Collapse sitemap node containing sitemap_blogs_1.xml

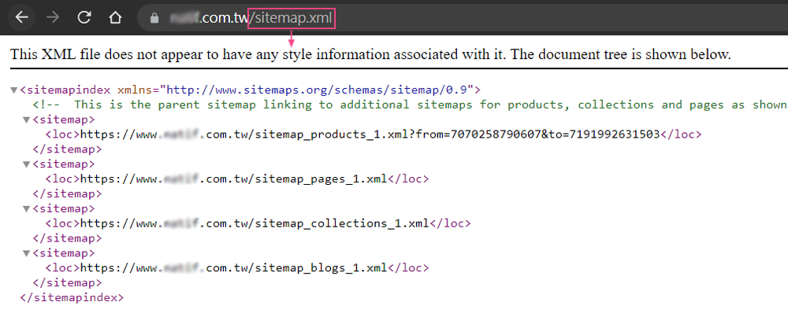pos(26,252)
